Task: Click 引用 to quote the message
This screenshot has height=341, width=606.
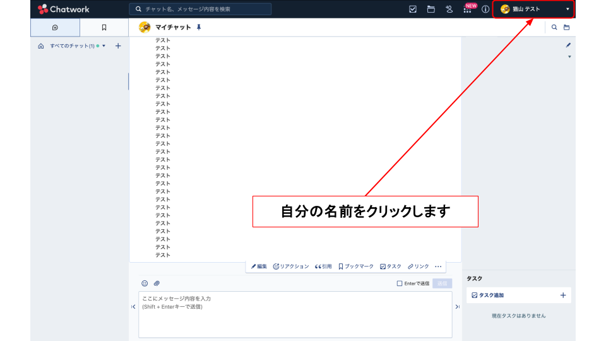Action: (x=323, y=266)
